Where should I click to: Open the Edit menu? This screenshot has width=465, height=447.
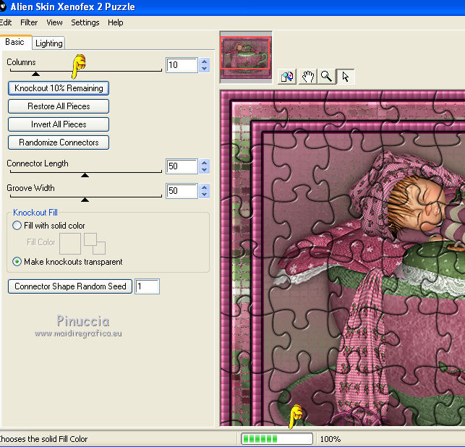(x=6, y=22)
